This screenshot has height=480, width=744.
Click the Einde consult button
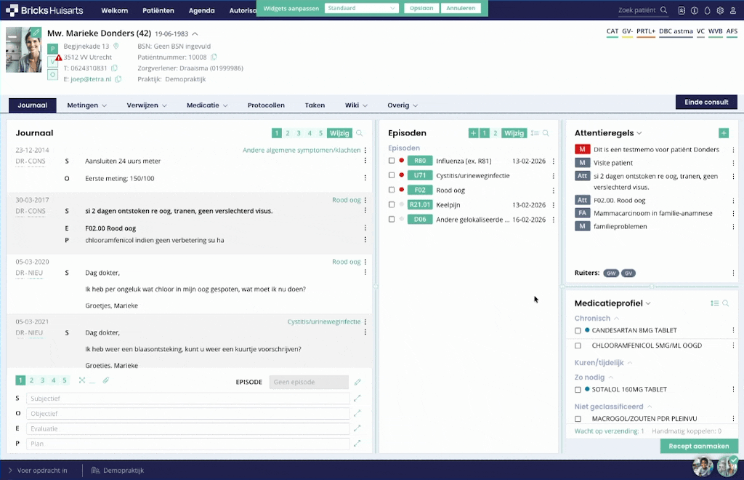705,103
